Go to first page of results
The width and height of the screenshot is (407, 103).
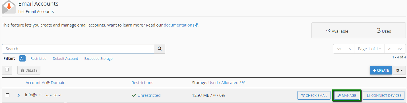pyautogui.click(x=339, y=49)
